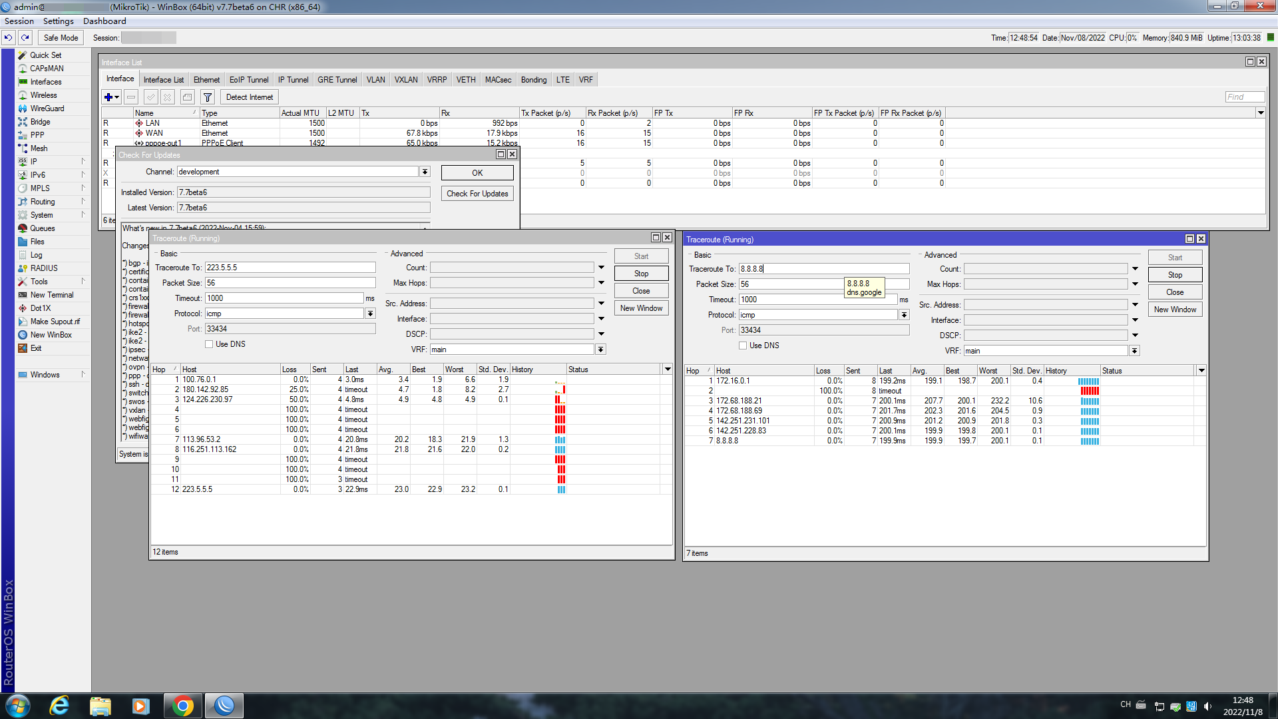This screenshot has height=719, width=1278.
Task: Toggle Safe Mode button
Action: point(61,38)
